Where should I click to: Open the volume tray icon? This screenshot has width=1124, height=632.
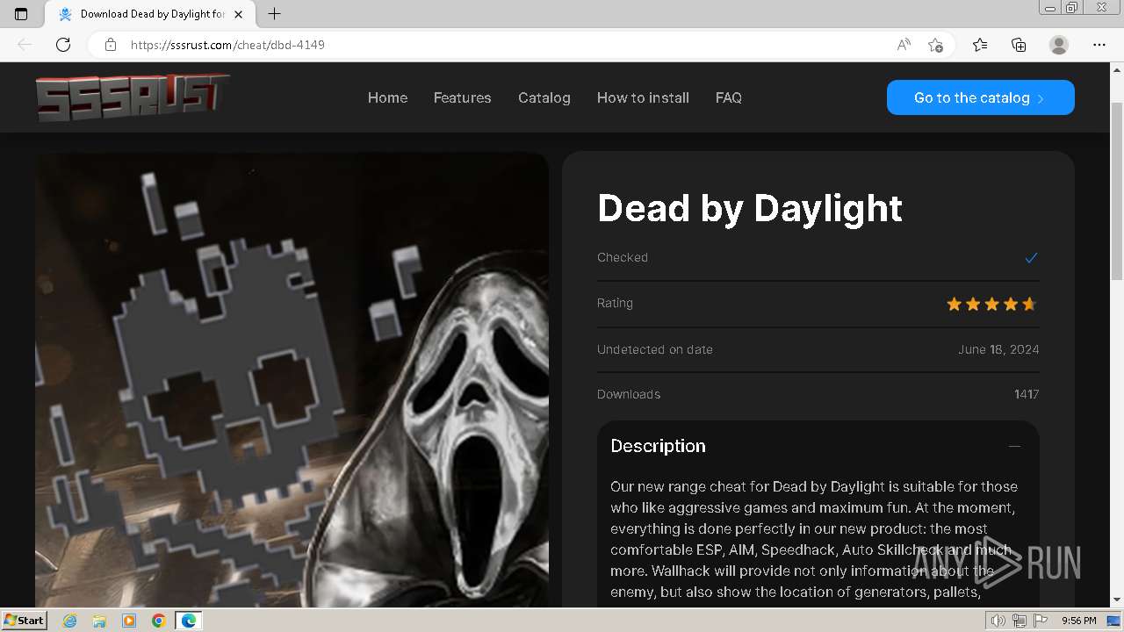point(998,621)
